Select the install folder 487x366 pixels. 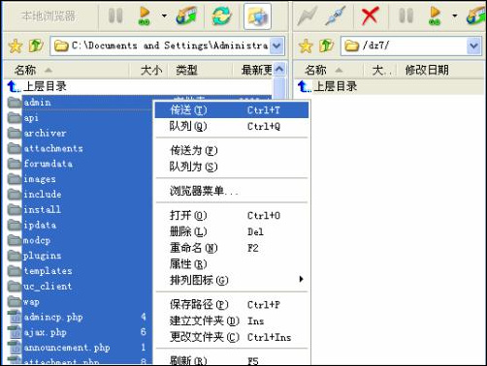click(x=42, y=209)
